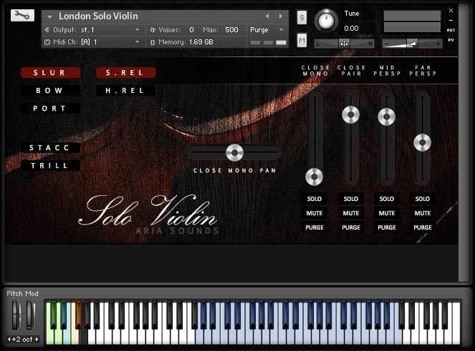Enable the BOW articulation
This screenshot has height=351, width=475.
pyautogui.click(x=51, y=90)
